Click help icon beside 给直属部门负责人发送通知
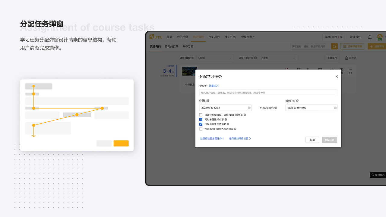This screenshot has width=386, height=217. pos(235,129)
